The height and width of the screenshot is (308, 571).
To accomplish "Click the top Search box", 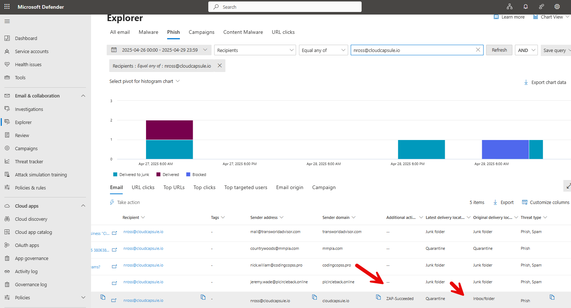I will pyautogui.click(x=285, y=7).
